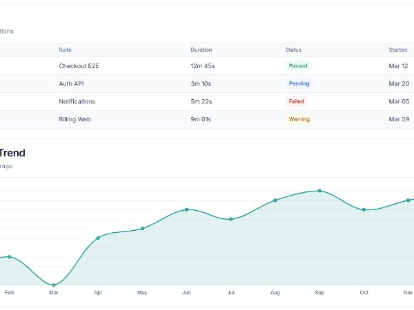Click the green Passed status badge

pyautogui.click(x=298, y=65)
